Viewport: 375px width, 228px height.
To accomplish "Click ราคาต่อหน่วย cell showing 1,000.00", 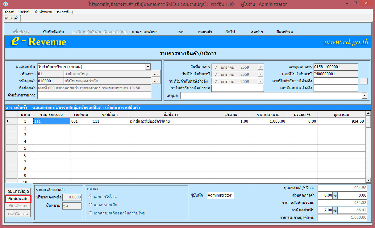I will click(268, 121).
